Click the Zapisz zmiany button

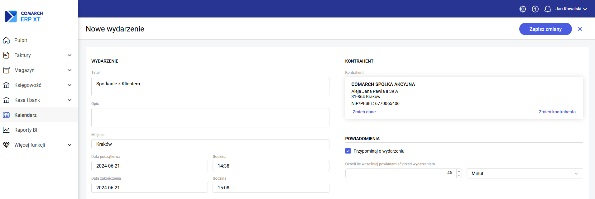(545, 29)
